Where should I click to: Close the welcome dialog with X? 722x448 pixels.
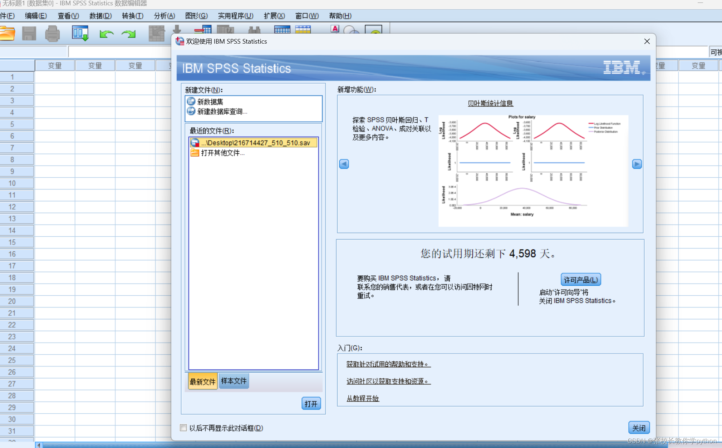[647, 41]
